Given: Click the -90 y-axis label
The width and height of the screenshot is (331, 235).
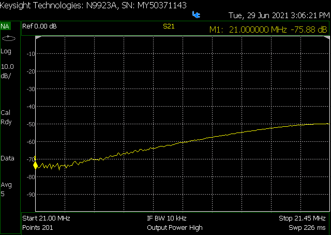Looking at the screenshot, I should pyautogui.click(x=31, y=195).
